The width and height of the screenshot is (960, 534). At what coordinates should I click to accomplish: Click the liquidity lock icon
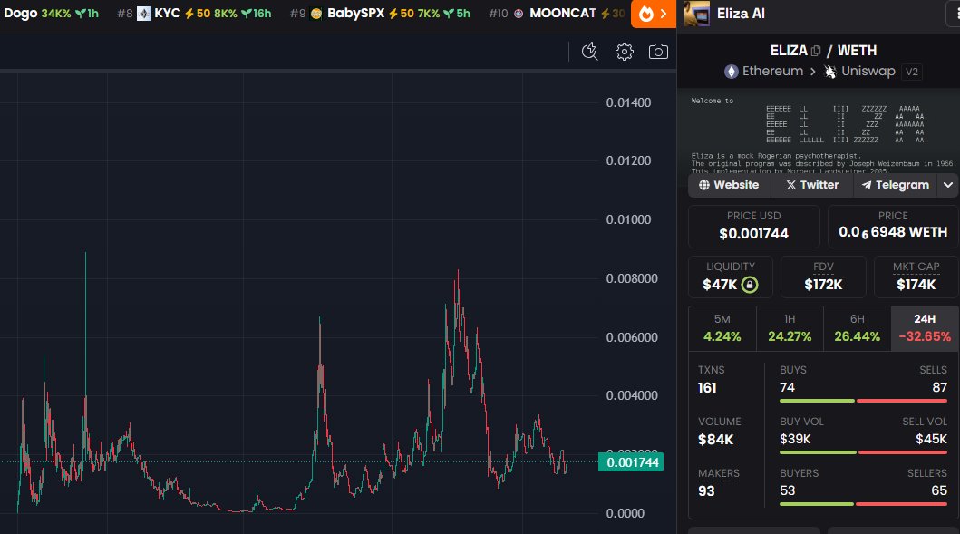tap(750, 284)
